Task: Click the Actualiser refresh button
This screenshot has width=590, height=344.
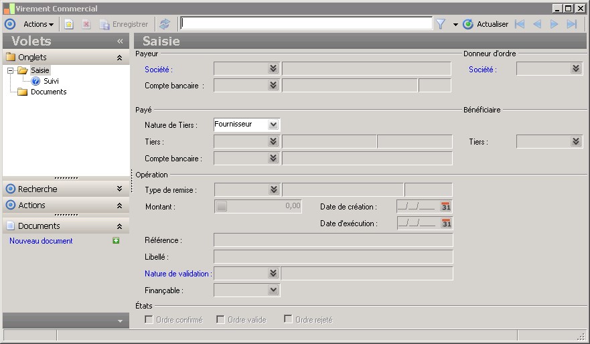Action: click(486, 25)
